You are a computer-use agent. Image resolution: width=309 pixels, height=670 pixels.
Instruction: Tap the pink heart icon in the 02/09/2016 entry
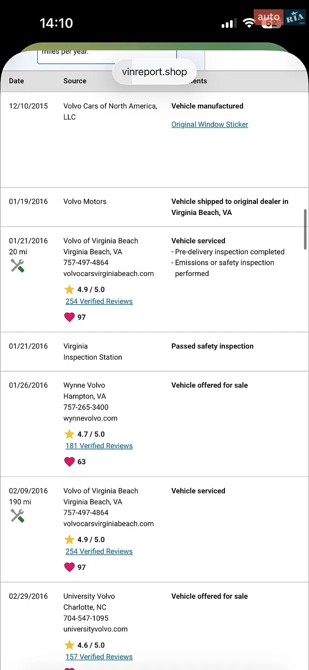tap(69, 567)
